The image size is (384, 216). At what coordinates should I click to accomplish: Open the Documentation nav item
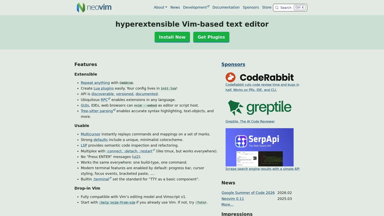(x=226, y=7)
